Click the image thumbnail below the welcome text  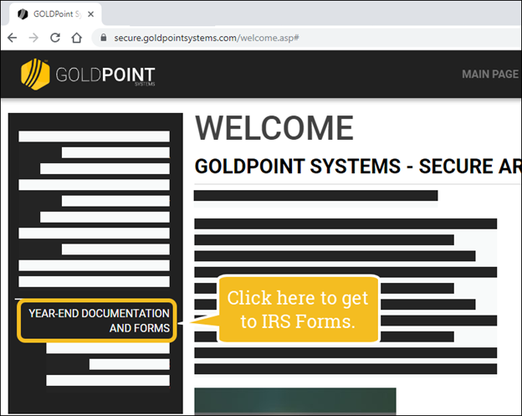[x=295, y=401]
